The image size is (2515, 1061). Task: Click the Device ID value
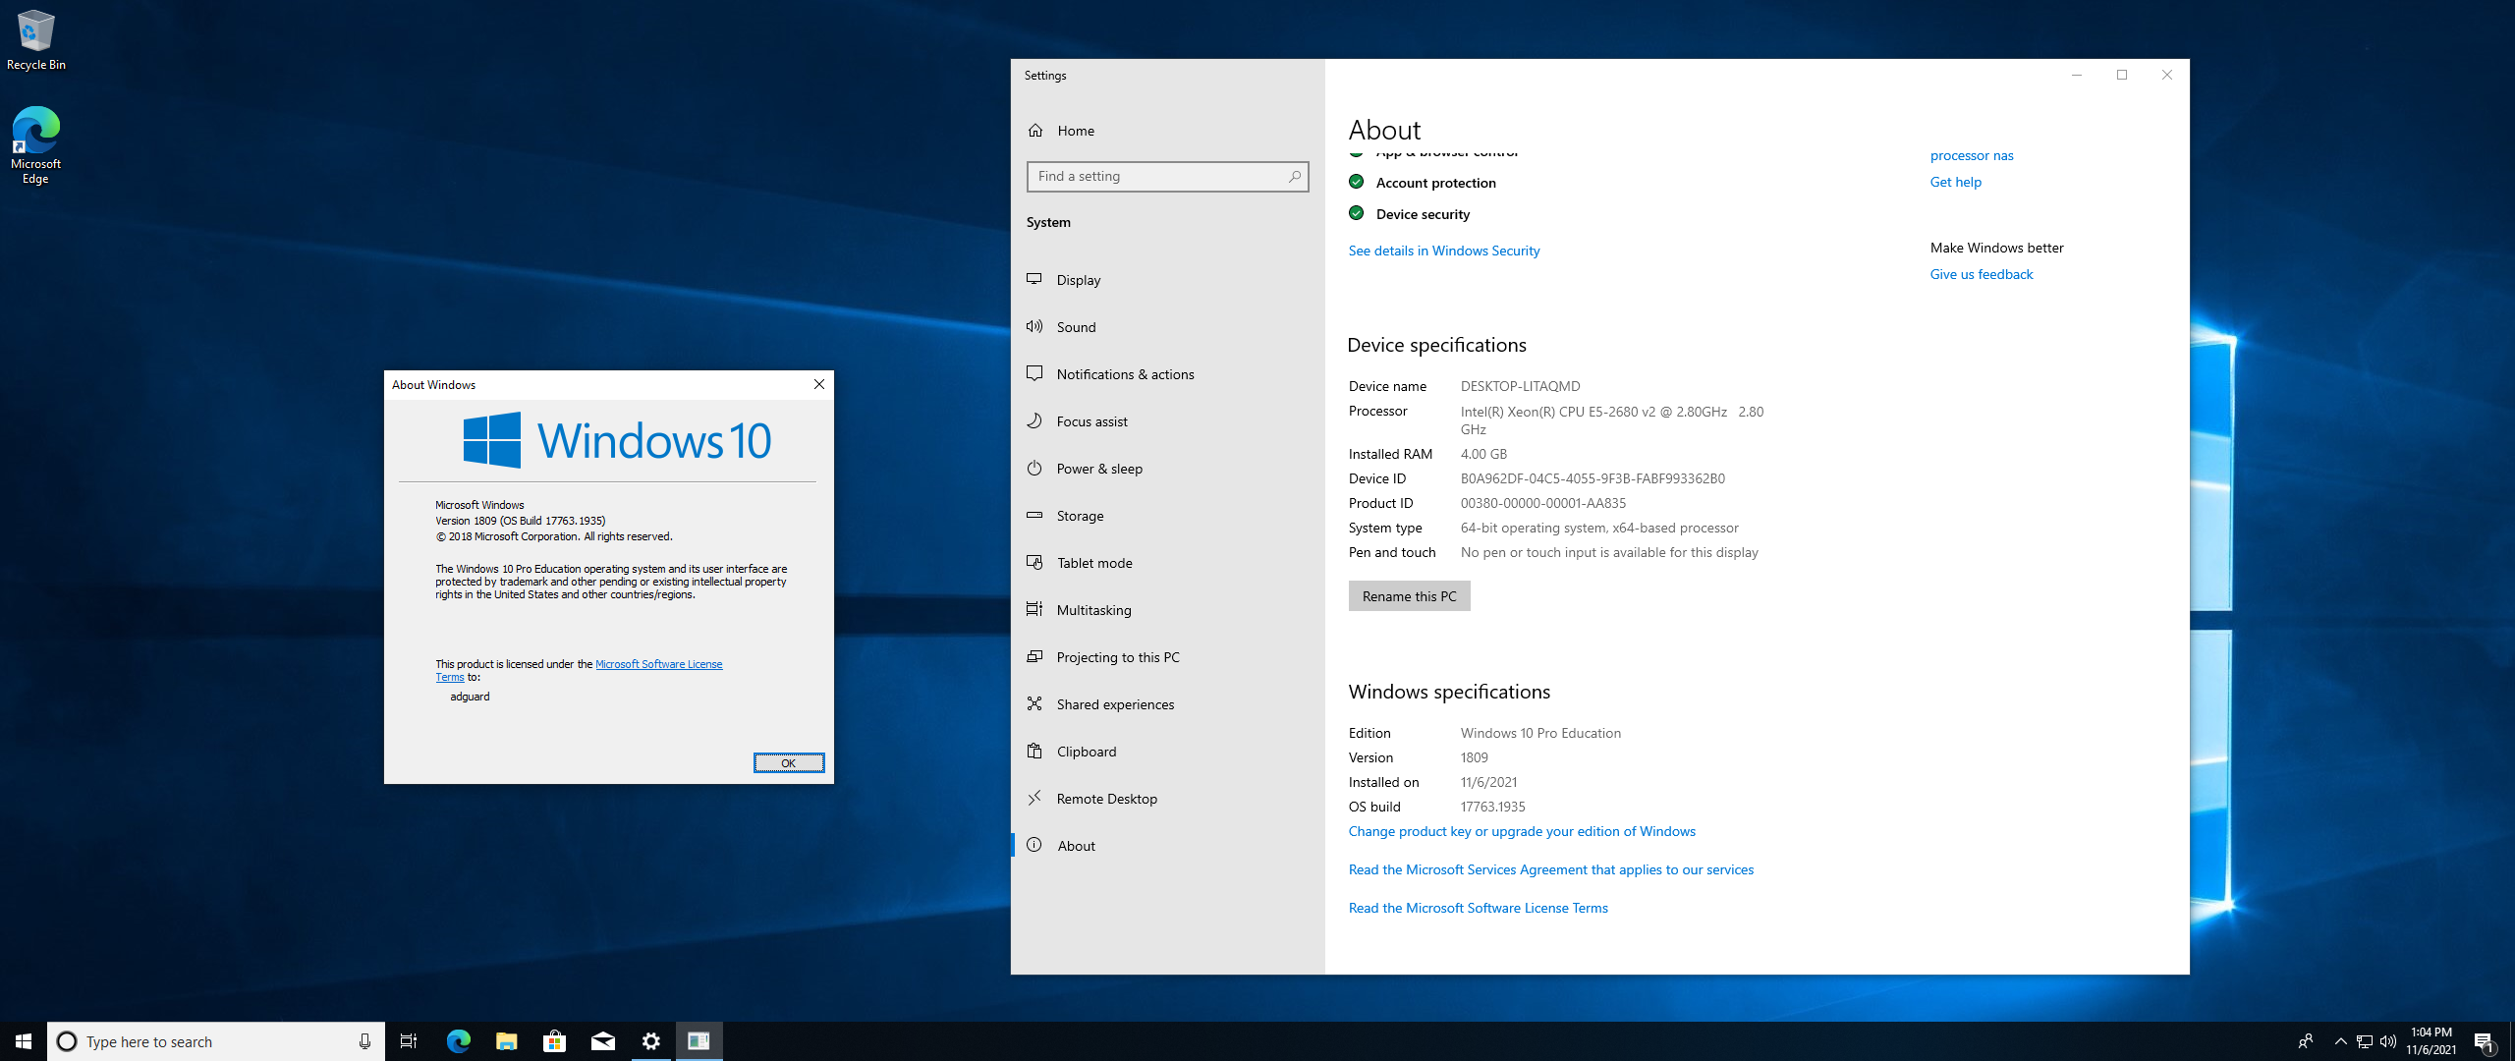click(1593, 478)
